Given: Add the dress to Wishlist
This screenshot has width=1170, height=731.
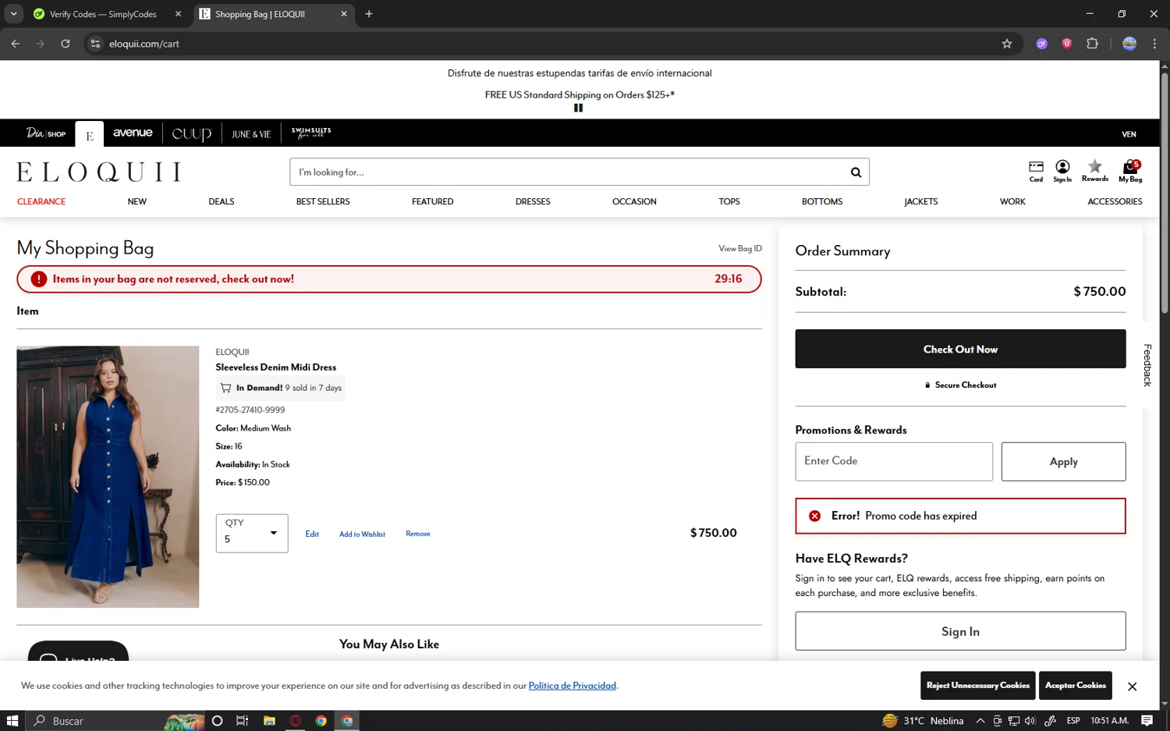Looking at the screenshot, I should (362, 534).
